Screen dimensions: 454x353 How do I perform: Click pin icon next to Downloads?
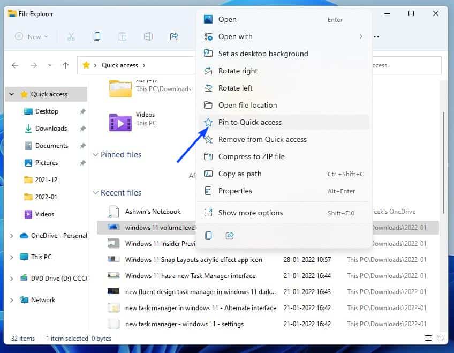83,129
